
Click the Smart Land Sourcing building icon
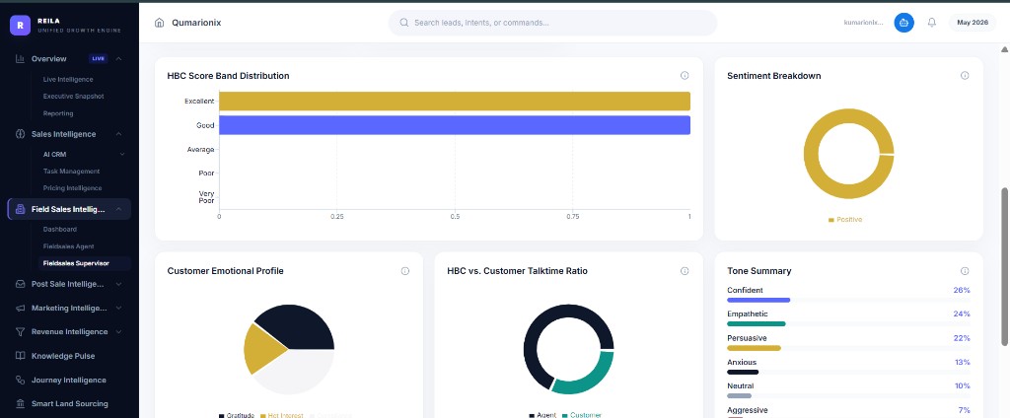pos(20,404)
